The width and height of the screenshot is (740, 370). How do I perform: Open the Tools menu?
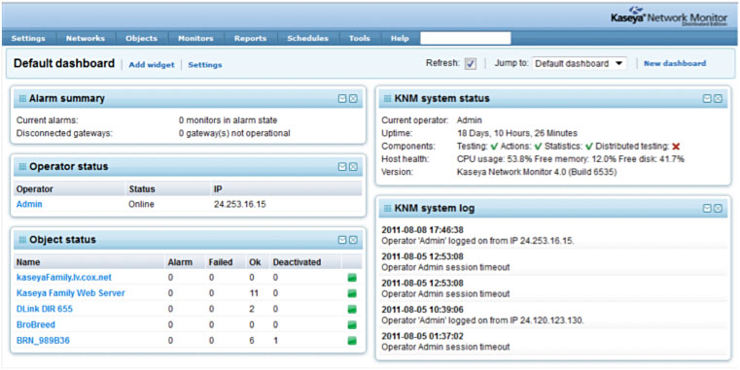click(x=359, y=38)
